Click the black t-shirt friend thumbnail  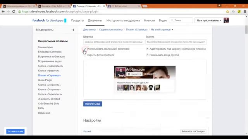tap(151, 88)
